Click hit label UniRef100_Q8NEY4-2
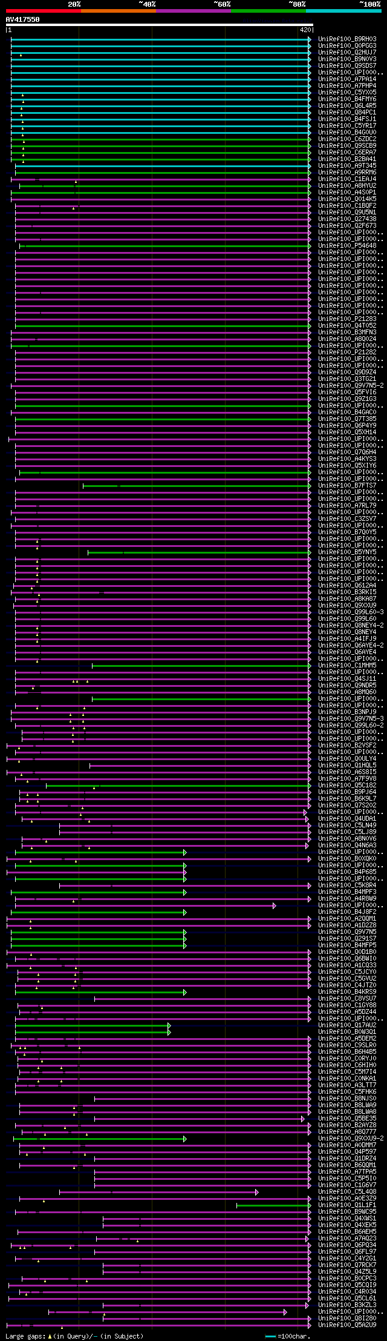This screenshot has width=387, height=1341. [351, 625]
